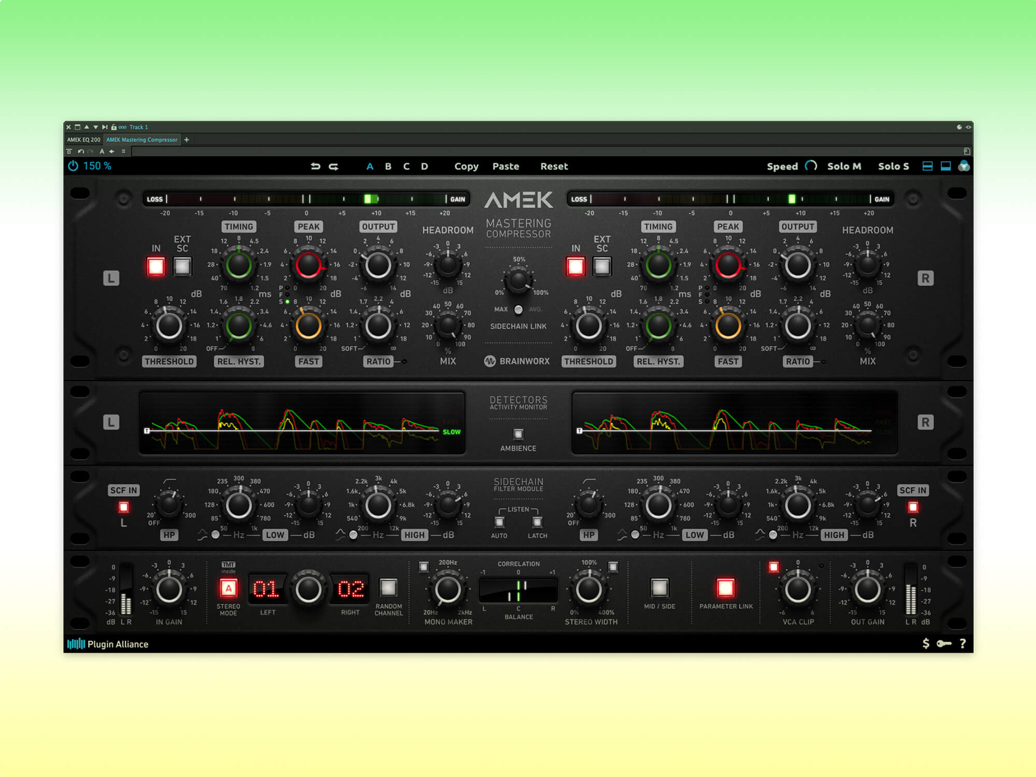Click the RIGHT 02 TMT channel display
This screenshot has width=1036, height=777.
coord(351,589)
